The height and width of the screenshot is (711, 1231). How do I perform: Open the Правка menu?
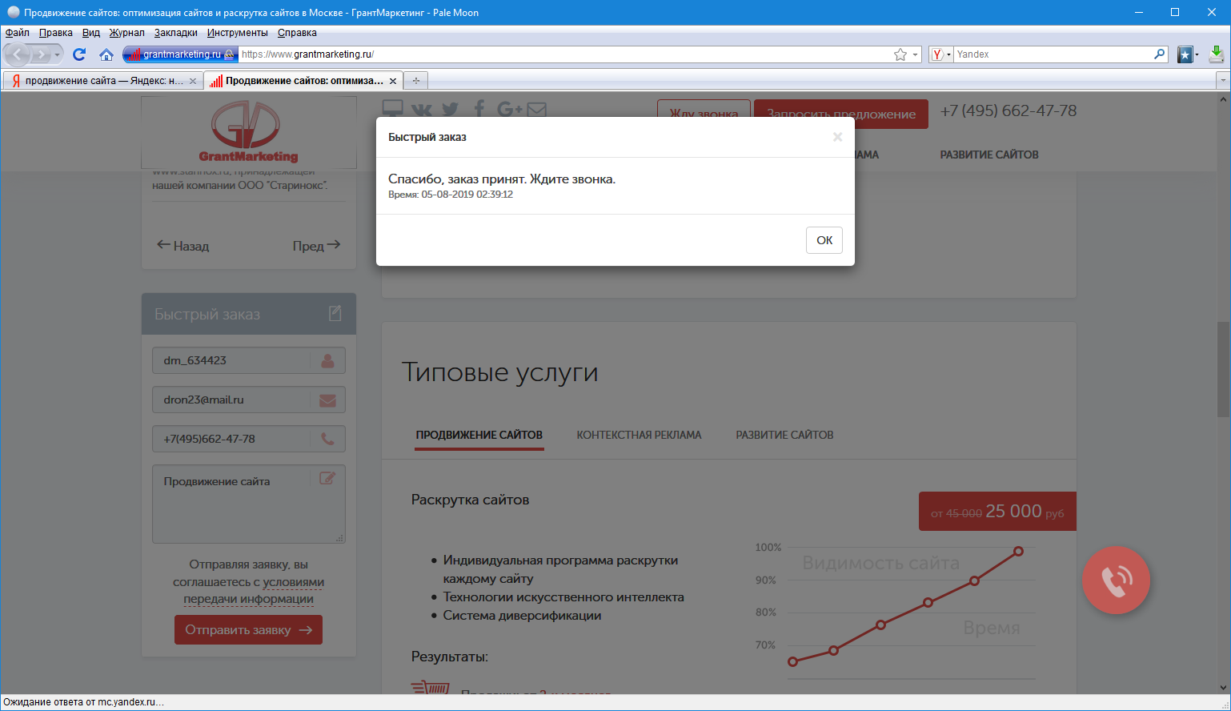(56, 33)
